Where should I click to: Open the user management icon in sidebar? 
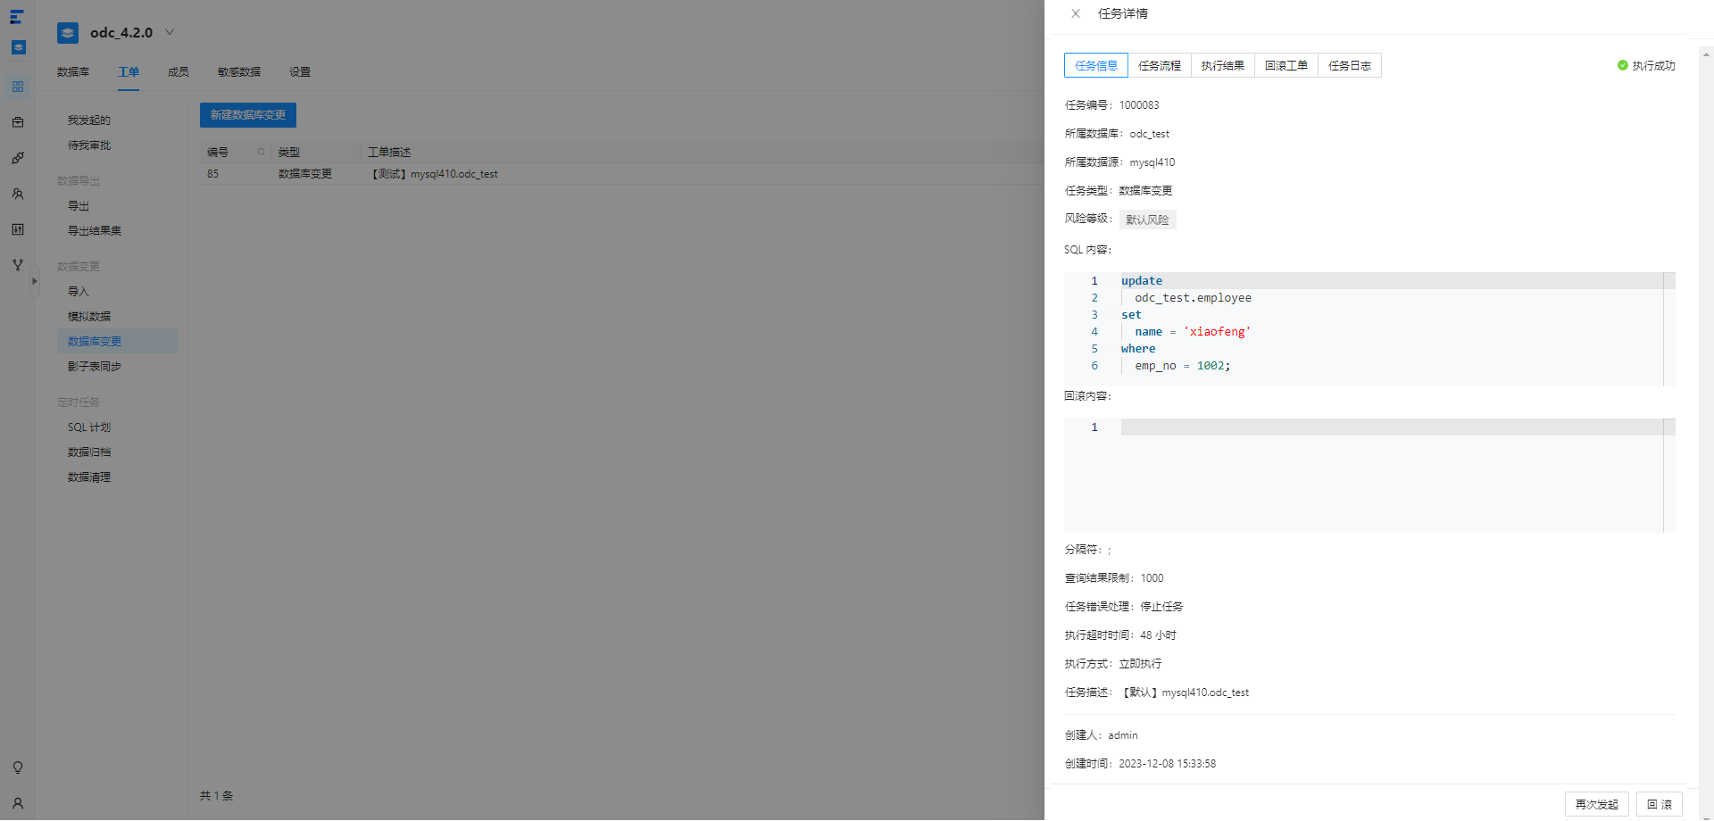coord(18,194)
